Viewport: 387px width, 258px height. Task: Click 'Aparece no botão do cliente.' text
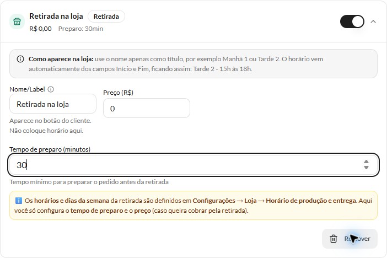point(50,121)
